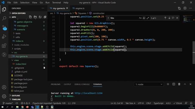The image size is (195, 109).
Task: Switch to the Debug Console panel tab
Action: 82,84
